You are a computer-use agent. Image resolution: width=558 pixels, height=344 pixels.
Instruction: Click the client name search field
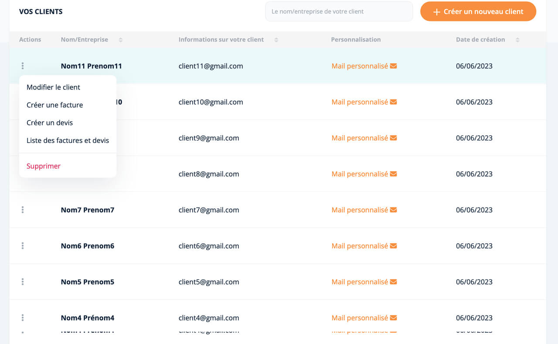pyautogui.click(x=339, y=12)
